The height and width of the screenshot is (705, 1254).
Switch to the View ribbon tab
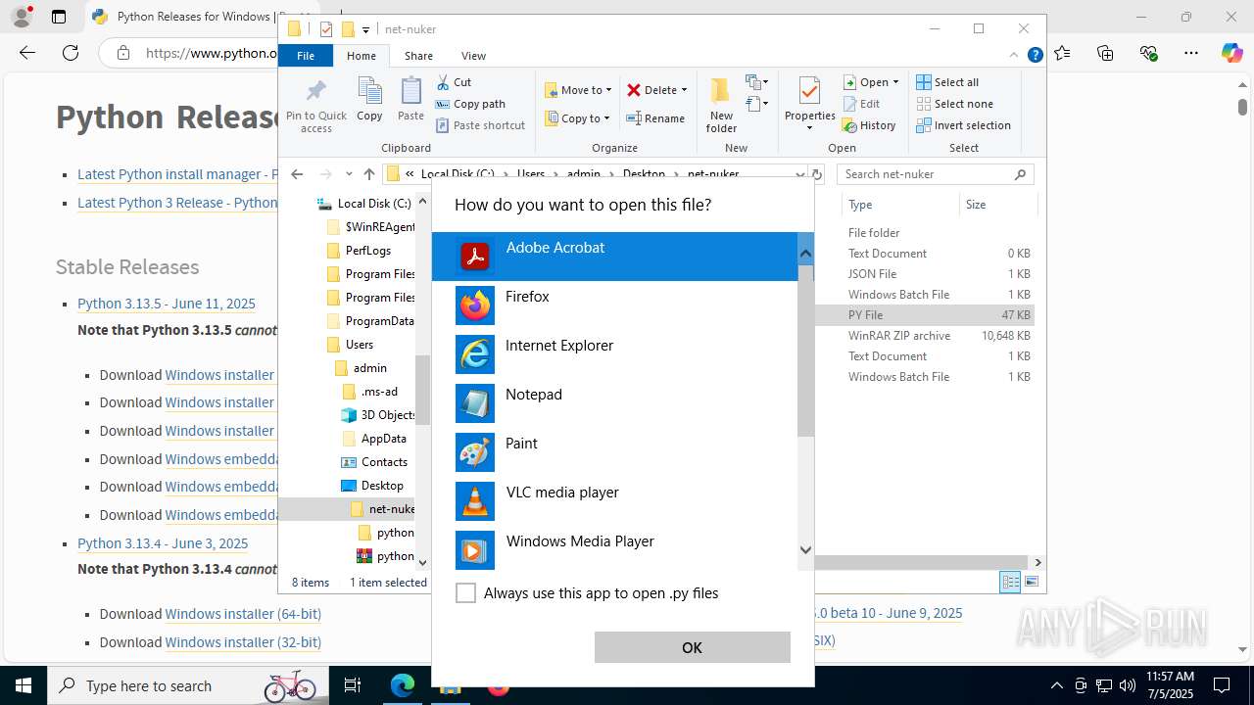[473, 56]
